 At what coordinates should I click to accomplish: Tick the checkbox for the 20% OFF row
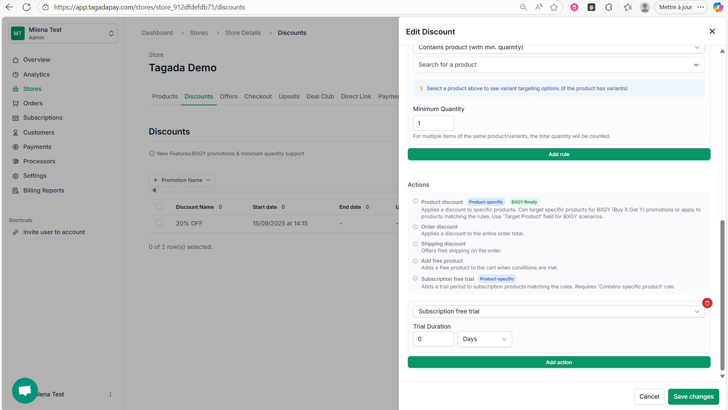pos(159,222)
